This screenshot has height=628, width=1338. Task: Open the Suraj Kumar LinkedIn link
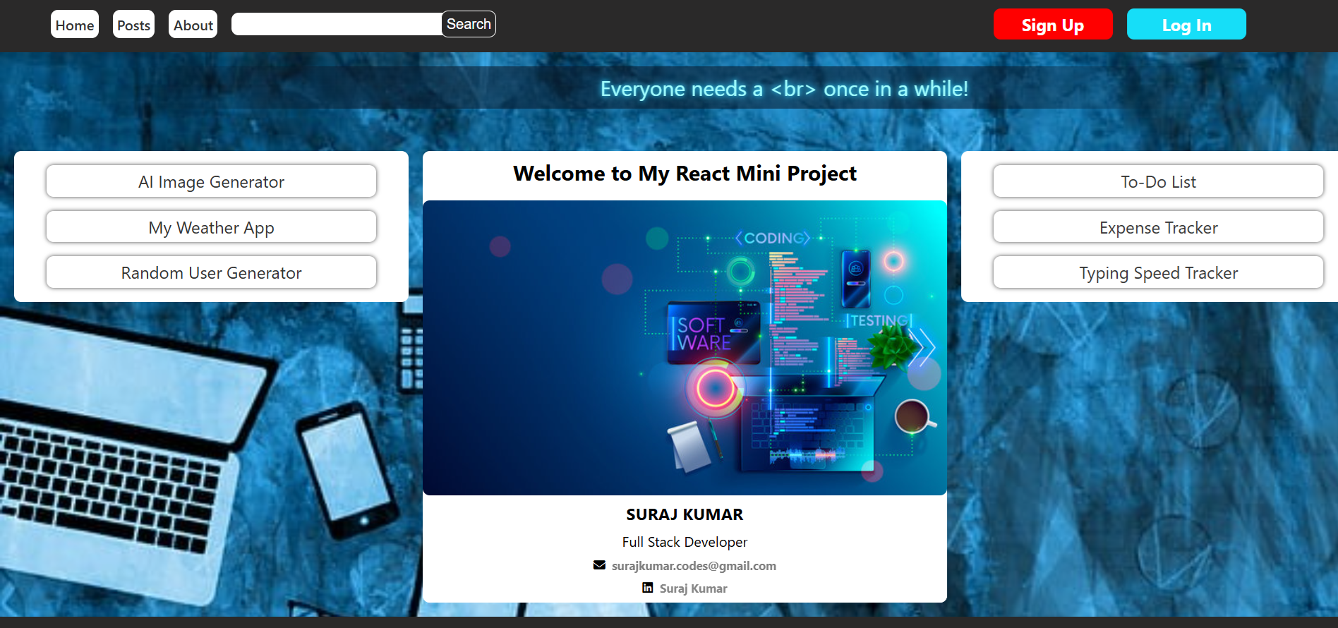pyautogui.click(x=693, y=588)
